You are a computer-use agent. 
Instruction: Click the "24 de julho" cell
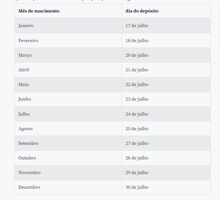137,114
